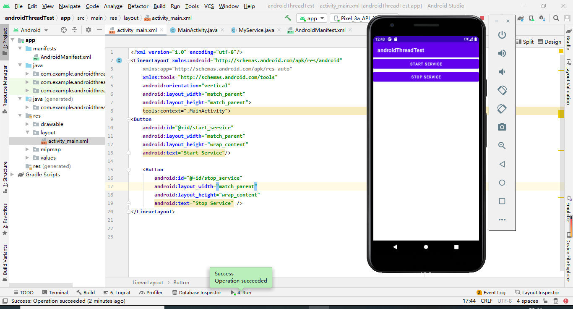Open the Logcat tool window
Viewport: 573px width, 309px height.
coord(117,293)
